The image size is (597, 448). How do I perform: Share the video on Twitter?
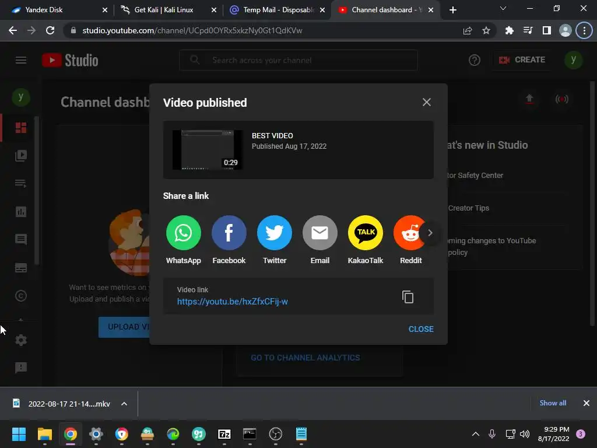tap(275, 233)
